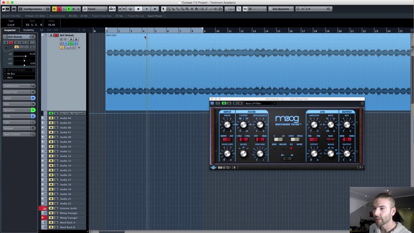The width and height of the screenshot is (414, 233).
Task: Solo the Bell Melody track
Action: (x=56, y=35)
